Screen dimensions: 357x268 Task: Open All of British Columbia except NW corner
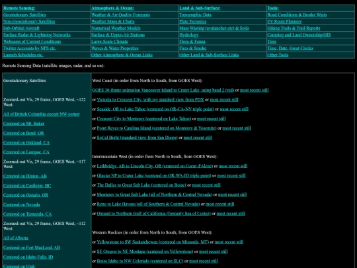(41, 114)
